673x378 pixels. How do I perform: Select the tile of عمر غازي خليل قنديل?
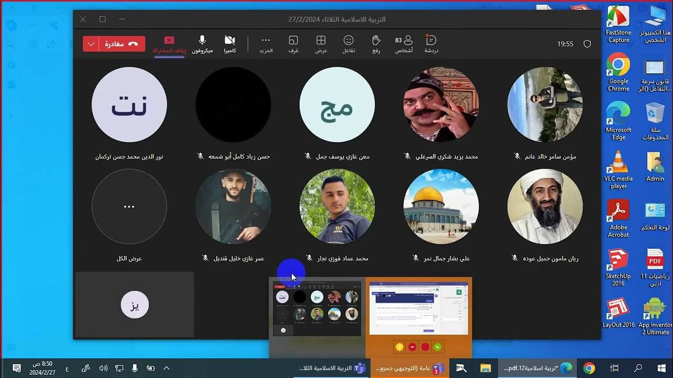(233, 206)
